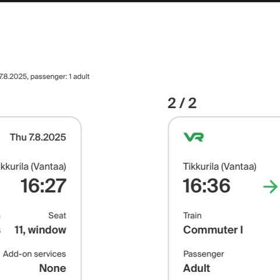Click the Tikkurila (Vantaa) arrival station on first ticket
The height and width of the screenshot is (280, 280).
(x=33, y=167)
